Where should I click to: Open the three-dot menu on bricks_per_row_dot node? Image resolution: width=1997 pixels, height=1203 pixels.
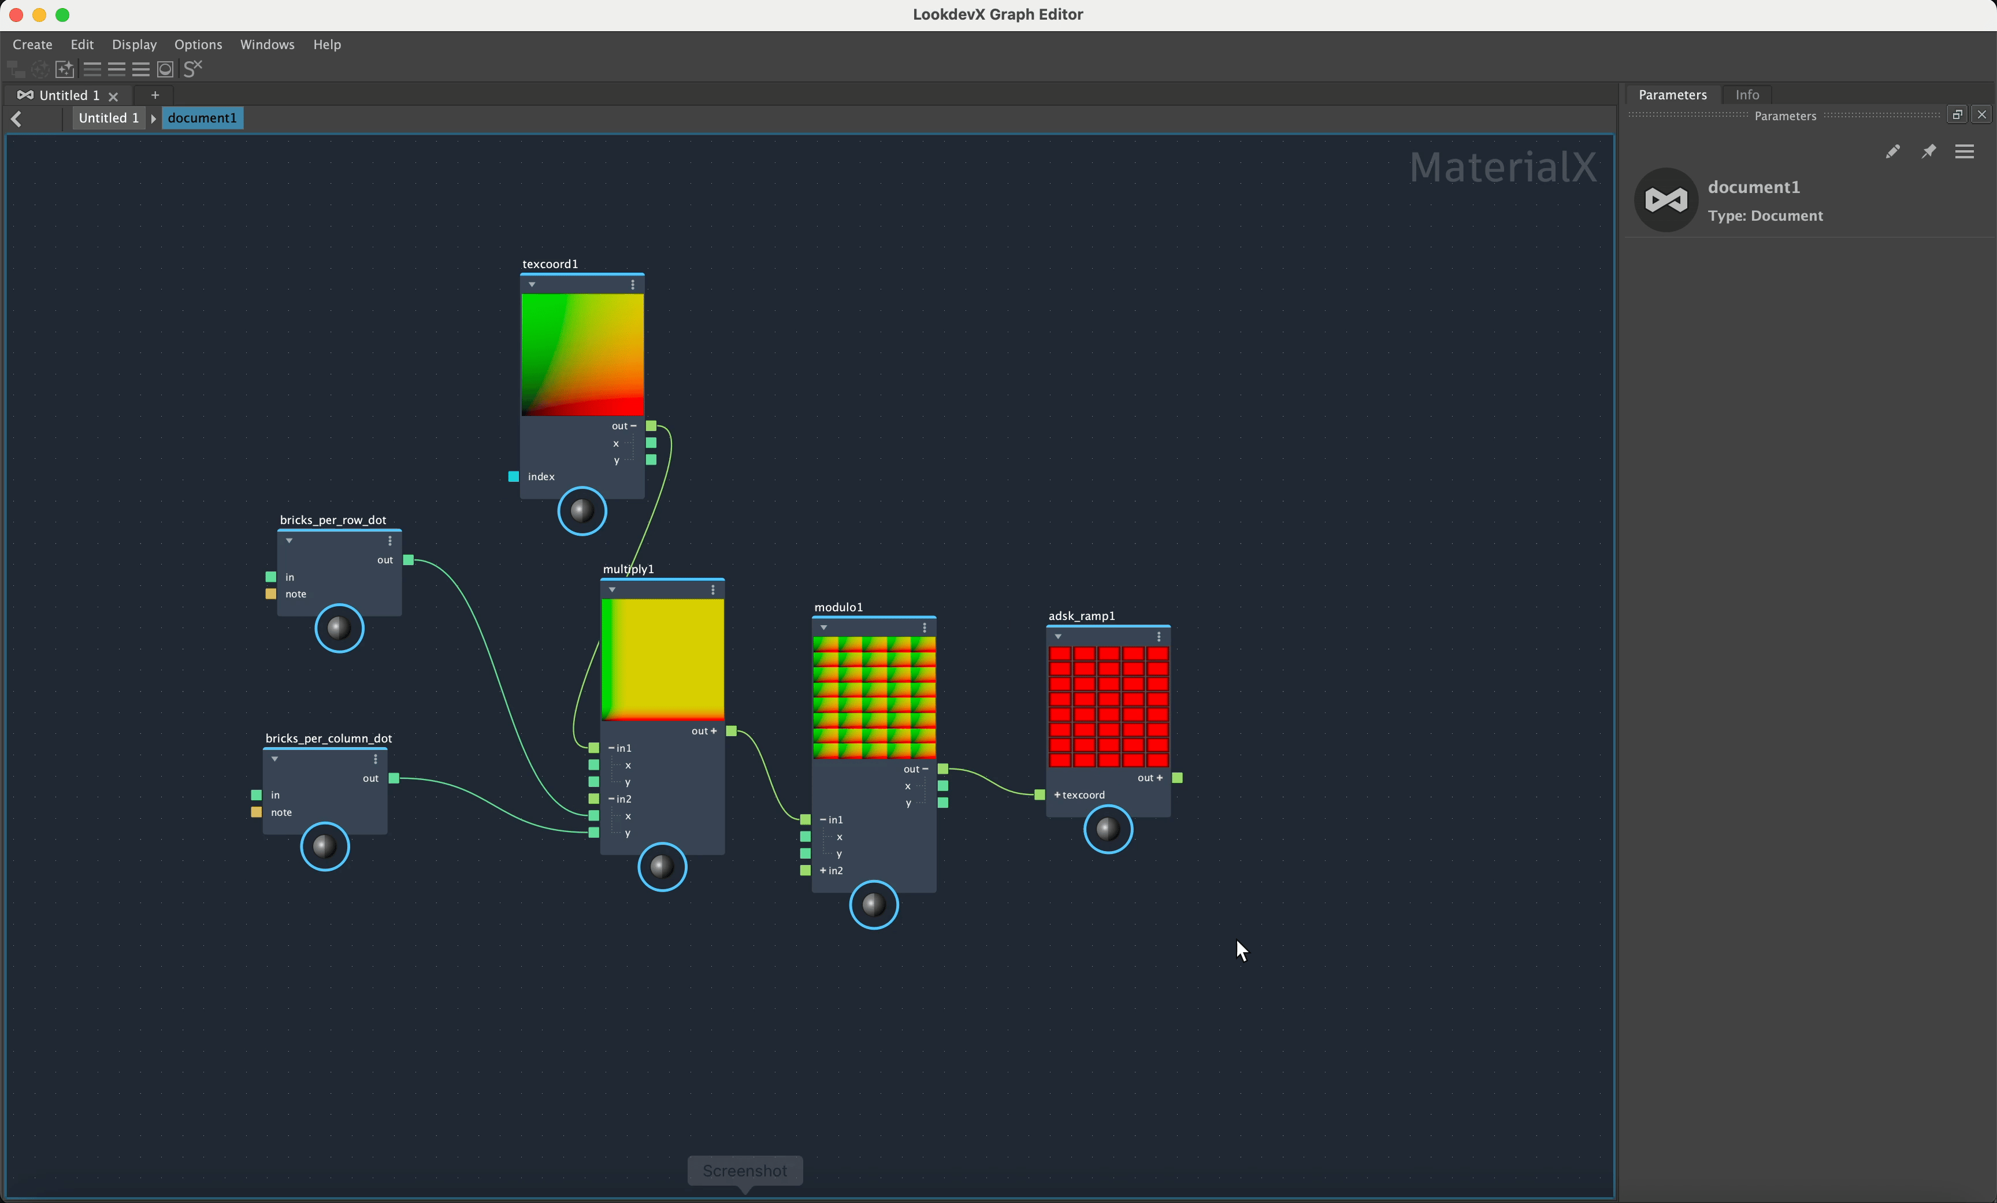390,541
